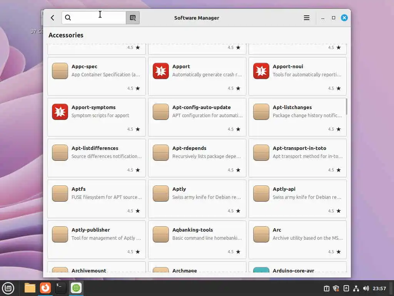
Task: Open the hamburger menu
Action: point(307,18)
